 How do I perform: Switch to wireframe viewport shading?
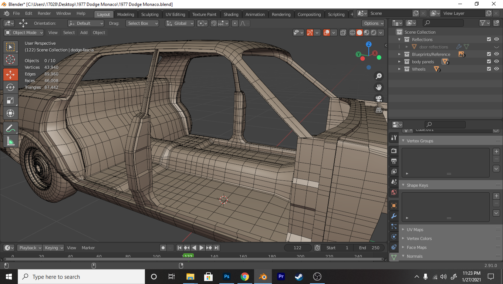352,33
